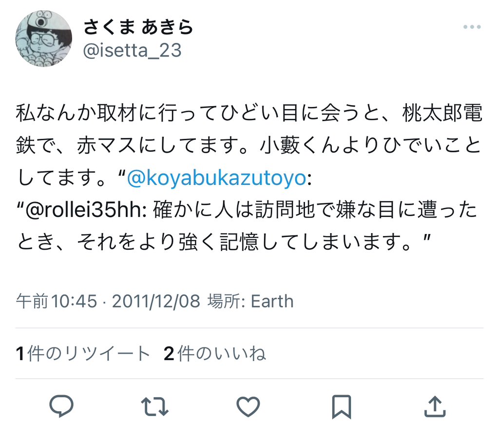Retweet using the circular arrows icon
This screenshot has width=499, height=436.
click(x=154, y=406)
